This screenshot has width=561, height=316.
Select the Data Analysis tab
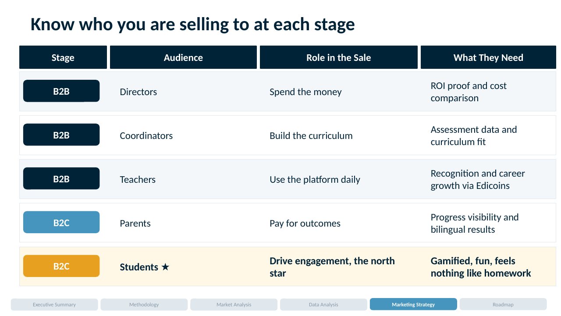[x=323, y=304]
